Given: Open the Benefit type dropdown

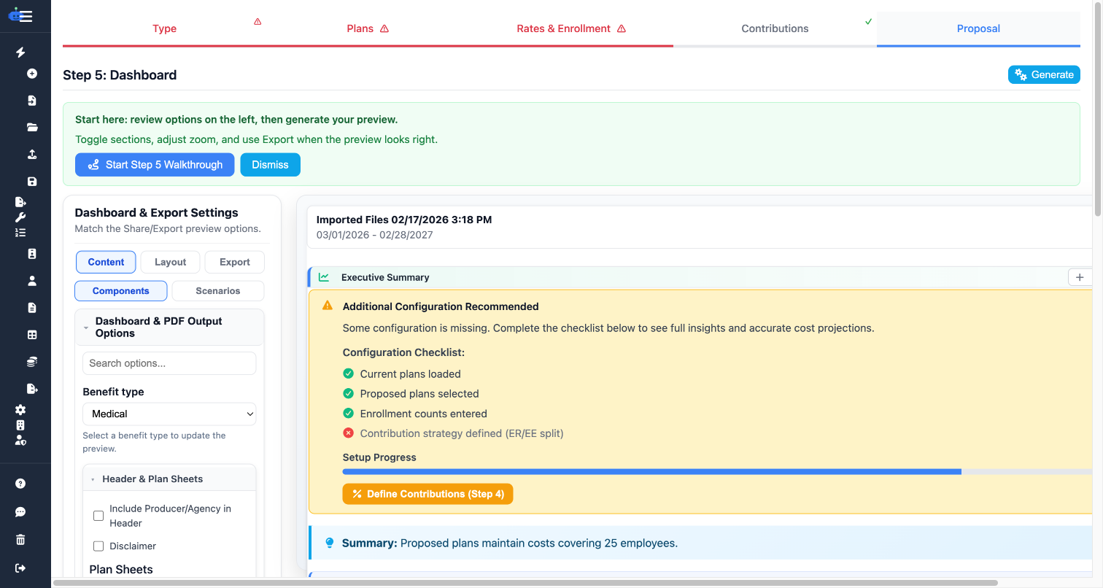Looking at the screenshot, I should pos(169,414).
